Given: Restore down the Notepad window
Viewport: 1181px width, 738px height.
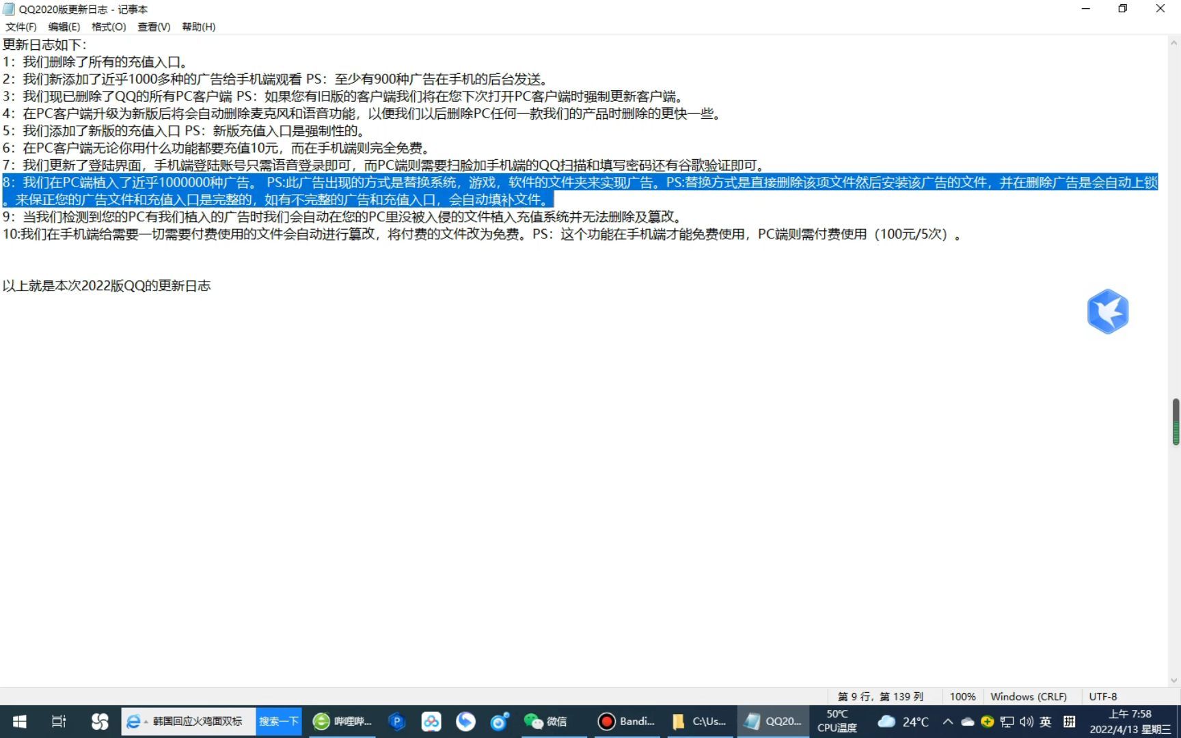Looking at the screenshot, I should coord(1123,9).
